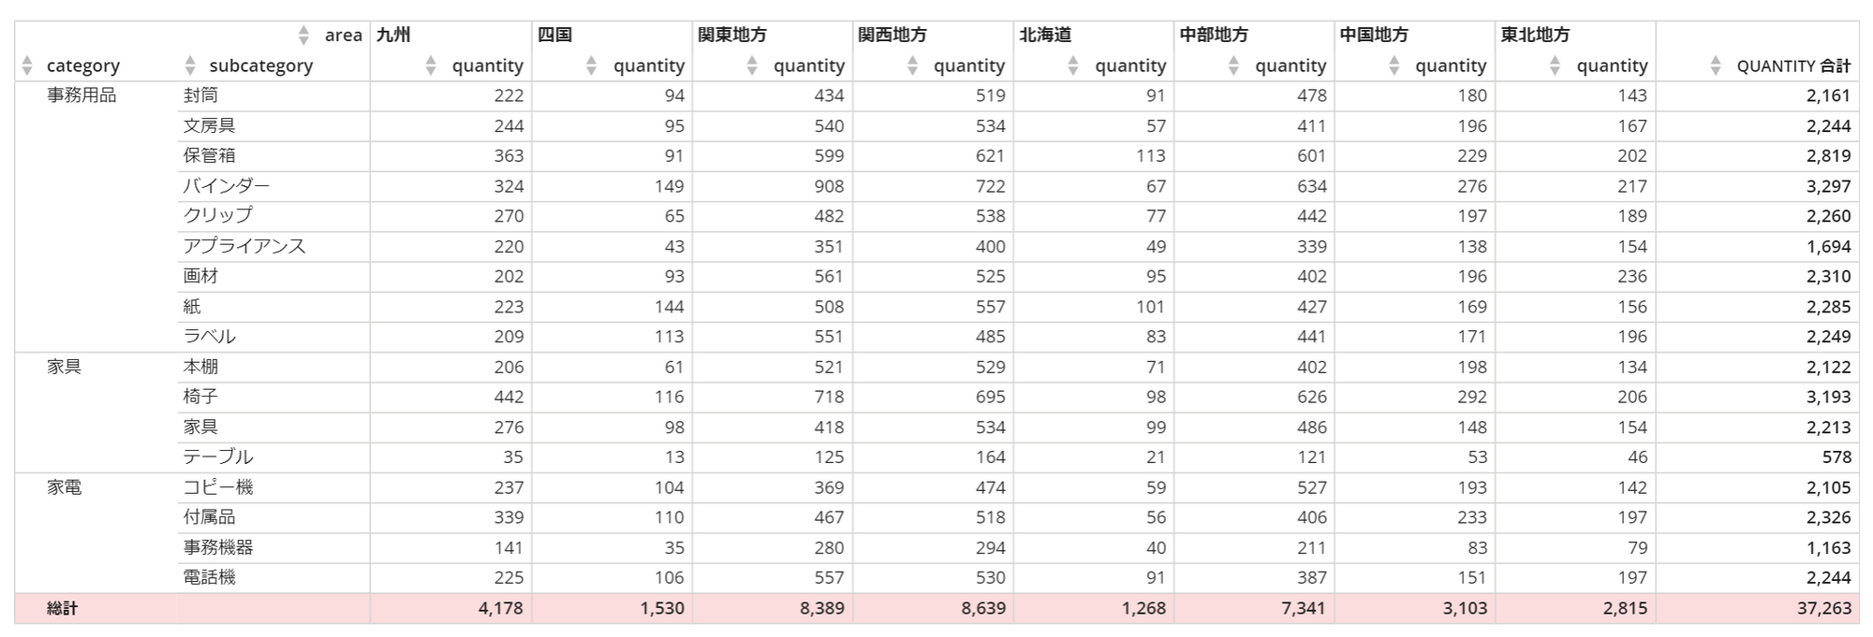Sort by 北海道 quantity using sort icon
1873x637 pixels.
tap(1073, 65)
